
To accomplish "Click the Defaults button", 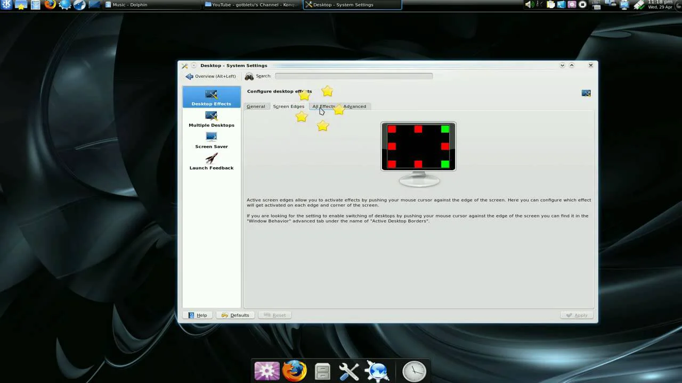I will tap(236, 315).
